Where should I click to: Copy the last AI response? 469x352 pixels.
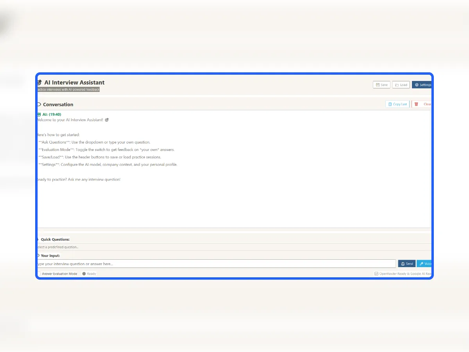397,104
